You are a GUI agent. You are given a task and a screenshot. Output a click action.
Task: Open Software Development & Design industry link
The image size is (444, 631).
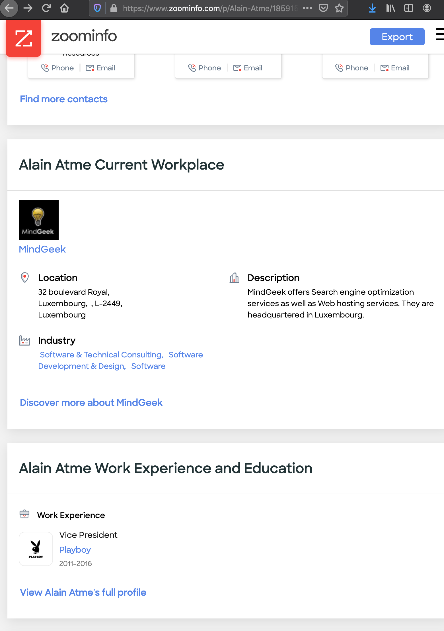pos(120,361)
